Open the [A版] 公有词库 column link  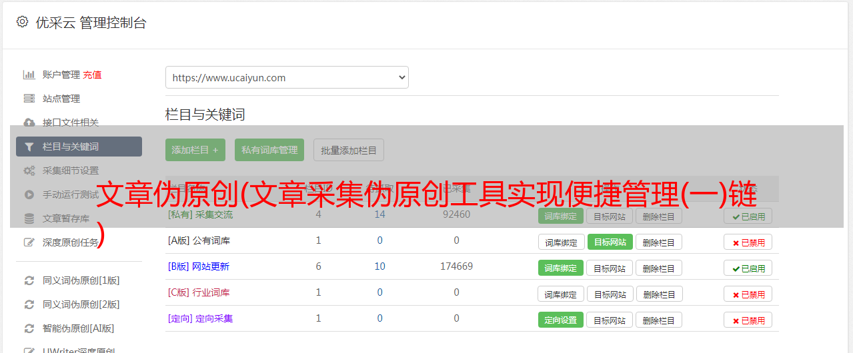pyautogui.click(x=199, y=240)
